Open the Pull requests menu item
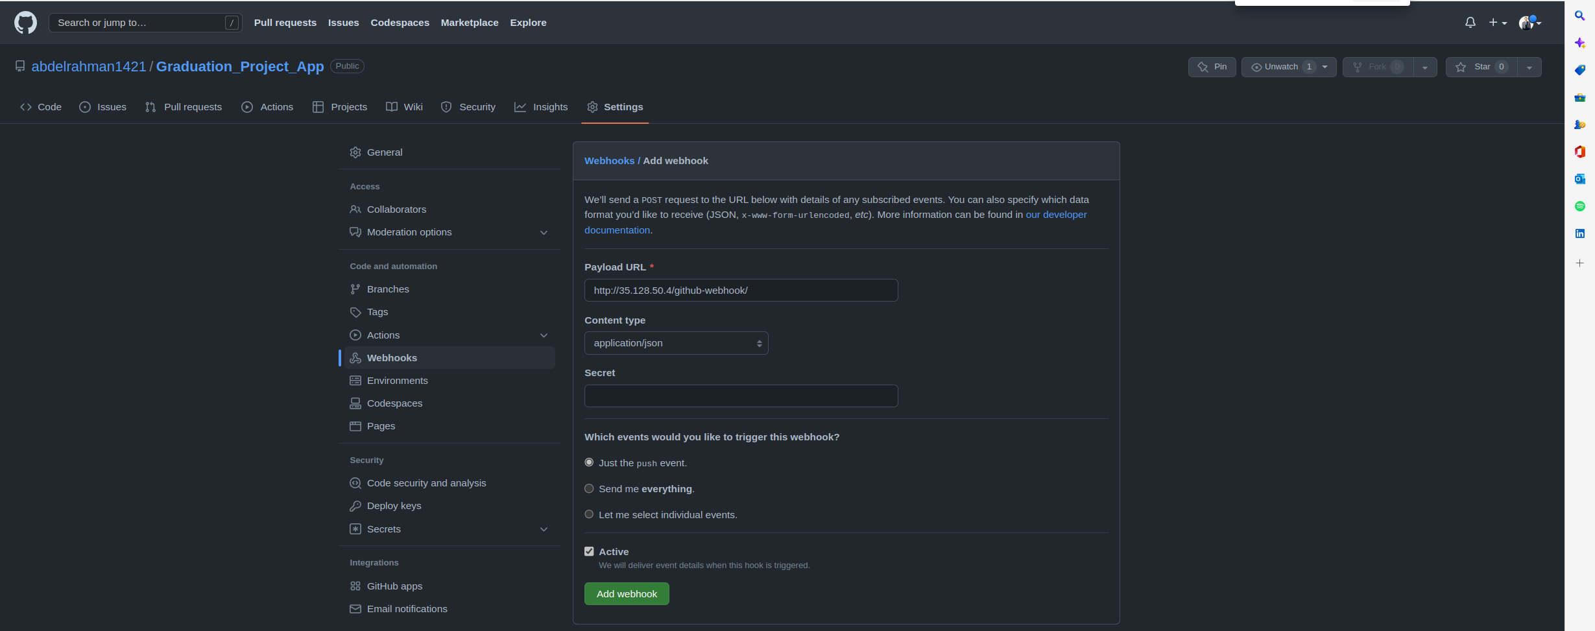Image resolution: width=1595 pixels, height=631 pixels. tap(285, 22)
